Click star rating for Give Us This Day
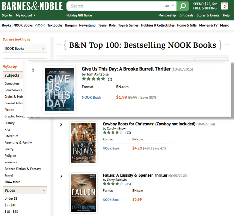Screen dimensions: 234x217 click(93, 79)
